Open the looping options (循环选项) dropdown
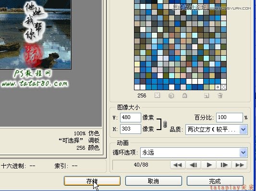256x191 pixels. [x=194, y=153]
